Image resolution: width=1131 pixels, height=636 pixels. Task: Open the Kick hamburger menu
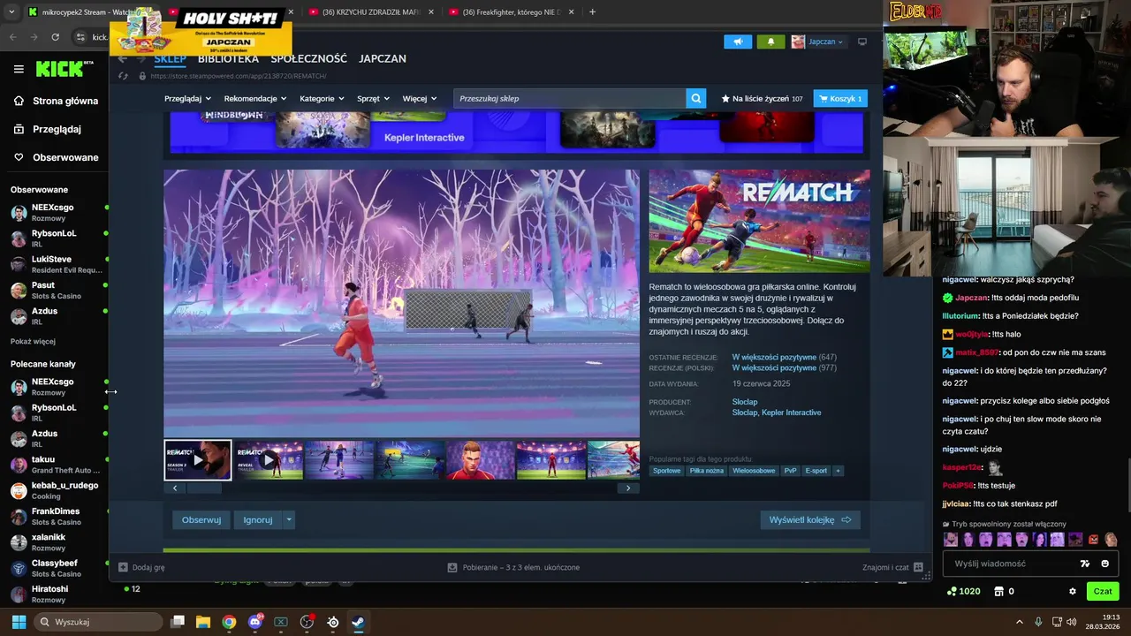(x=19, y=69)
